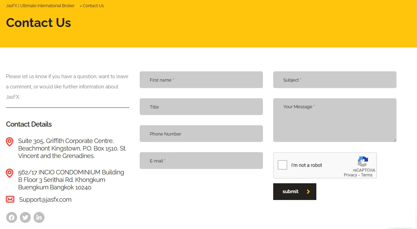The height and width of the screenshot is (229, 417).
Task: Click the location pin beside 562/17 INCIO address
Action: tap(10, 173)
